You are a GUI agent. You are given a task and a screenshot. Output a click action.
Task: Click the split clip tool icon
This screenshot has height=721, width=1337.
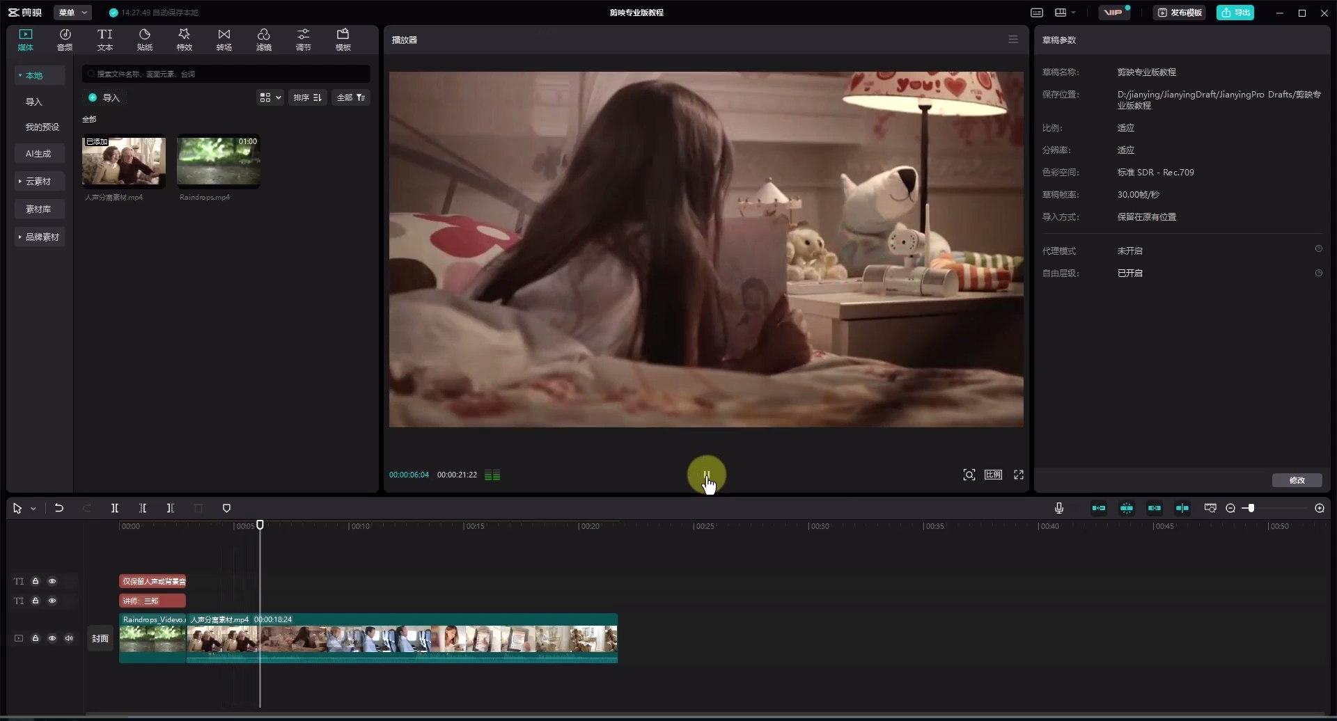coord(115,508)
